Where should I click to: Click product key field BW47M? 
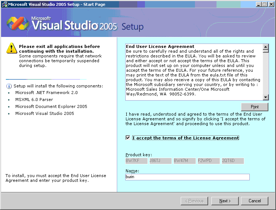click(185, 161)
